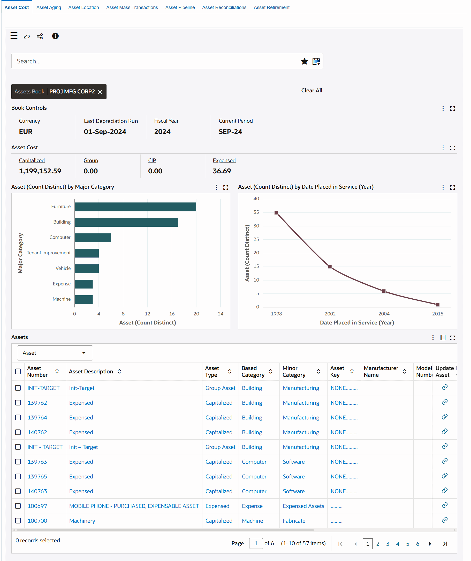Check the 100700 row checkbox
The image size is (471, 561).
click(x=18, y=520)
